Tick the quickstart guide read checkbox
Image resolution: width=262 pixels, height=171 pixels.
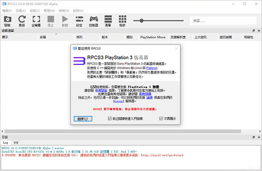(110, 119)
